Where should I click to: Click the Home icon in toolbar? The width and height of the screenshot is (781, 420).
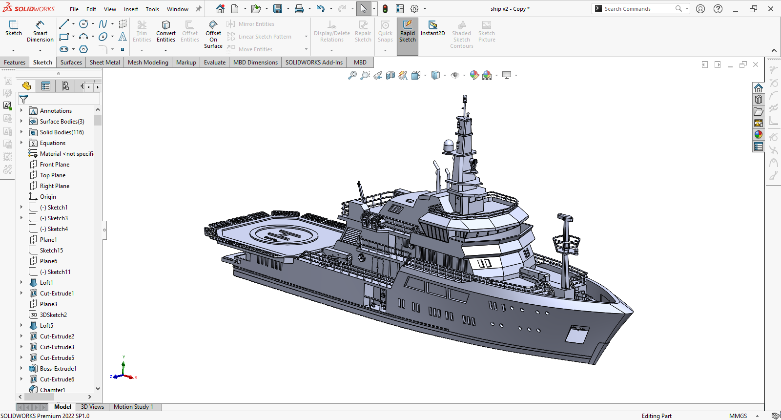(220, 9)
